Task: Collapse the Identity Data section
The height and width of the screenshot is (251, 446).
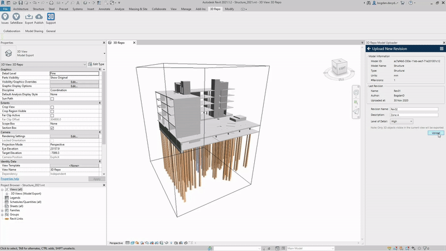Action: [100, 161]
